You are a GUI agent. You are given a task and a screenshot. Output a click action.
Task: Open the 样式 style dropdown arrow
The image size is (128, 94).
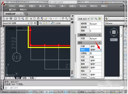(101, 50)
